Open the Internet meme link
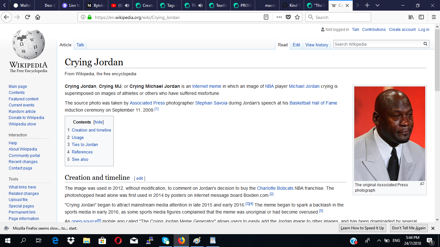The width and height of the screenshot is (440, 247). 207,86
